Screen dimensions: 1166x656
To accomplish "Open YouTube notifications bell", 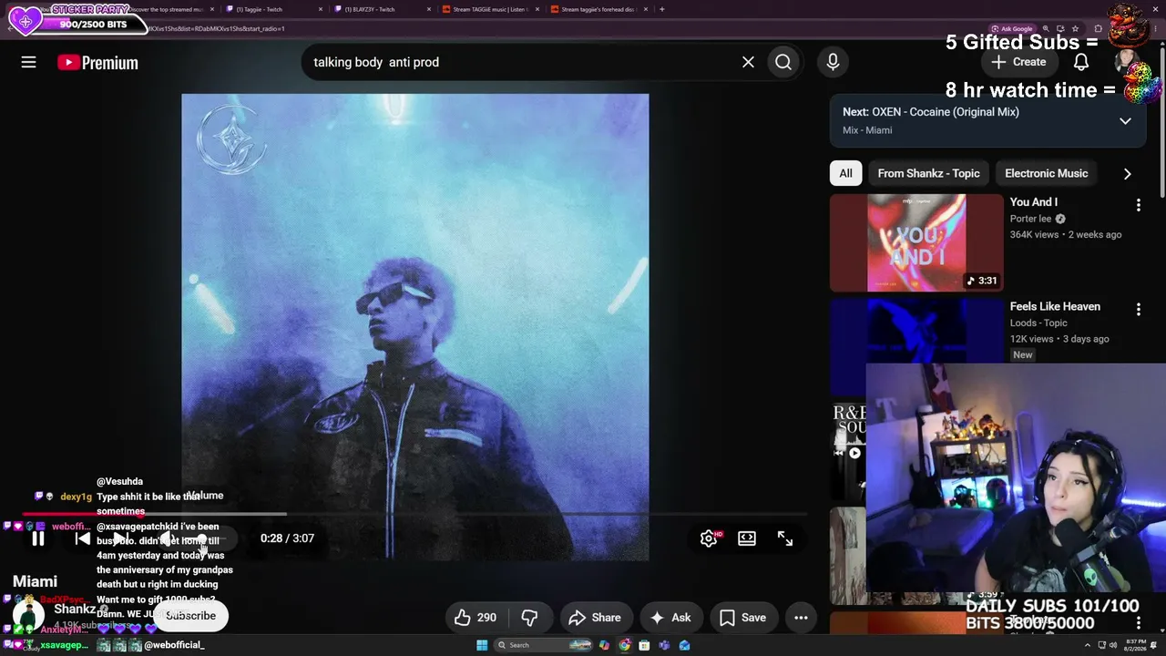I will click(1081, 62).
